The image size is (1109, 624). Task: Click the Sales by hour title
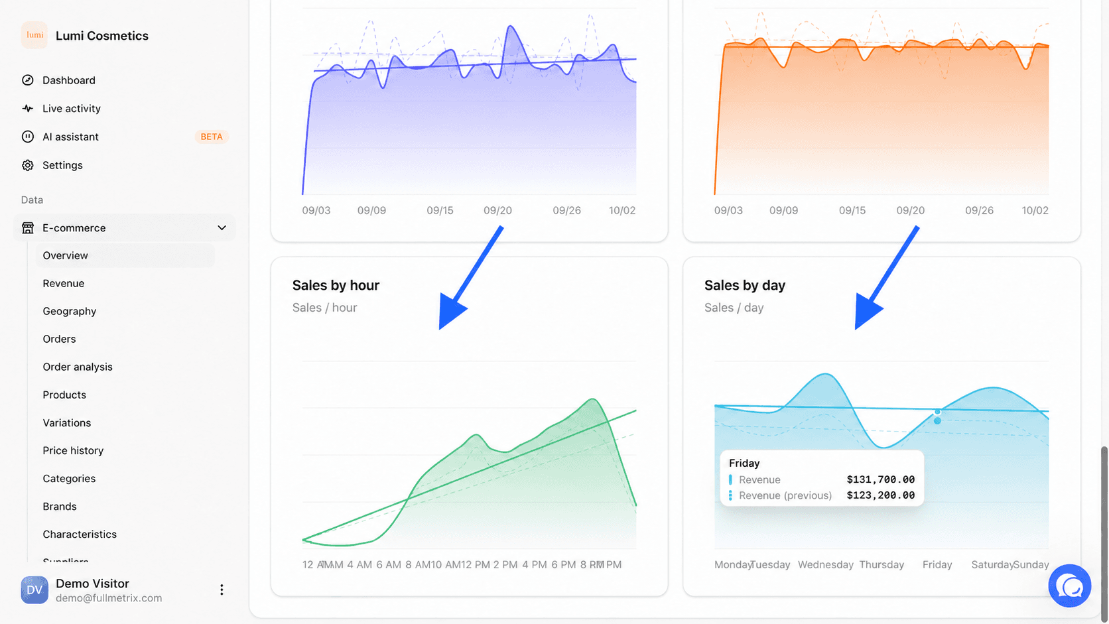point(336,285)
